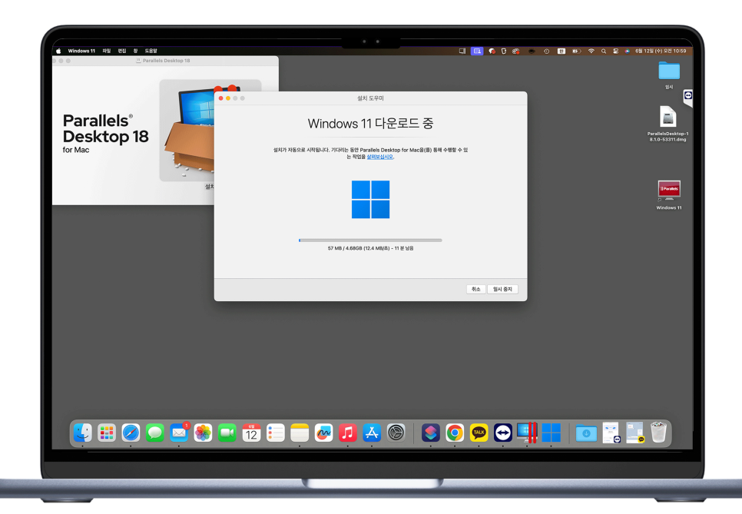Click the battery status in menu bar
Screen dimensions: 742x514
[576, 51]
